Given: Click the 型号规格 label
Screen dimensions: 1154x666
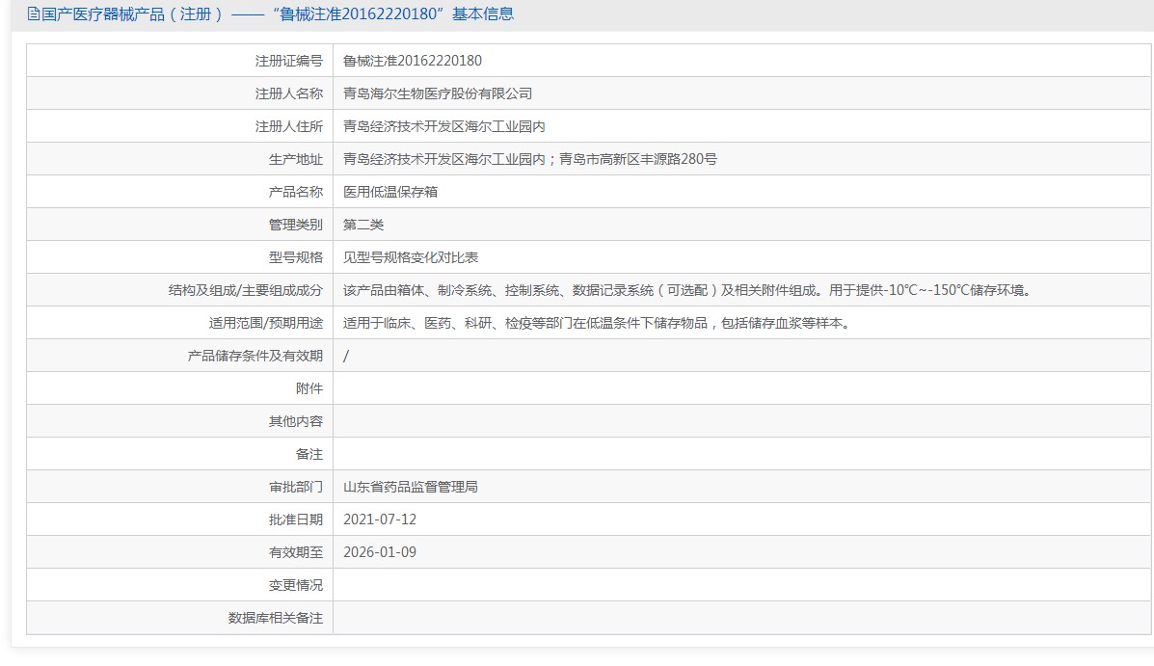Looking at the screenshot, I should pos(295,257).
